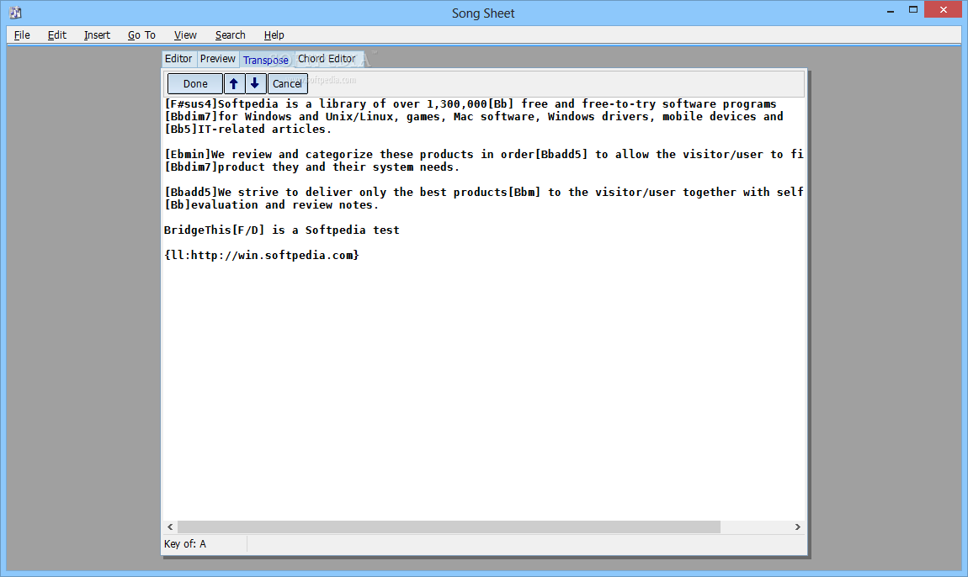Maximize the Song Sheet window
The image size is (968, 577).
coord(913,9)
